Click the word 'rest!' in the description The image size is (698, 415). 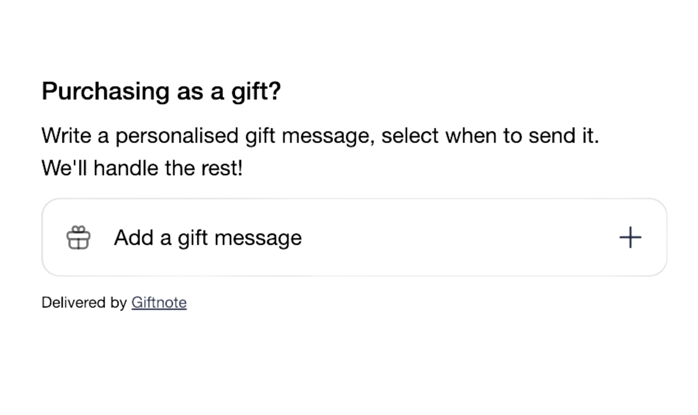tap(222, 168)
